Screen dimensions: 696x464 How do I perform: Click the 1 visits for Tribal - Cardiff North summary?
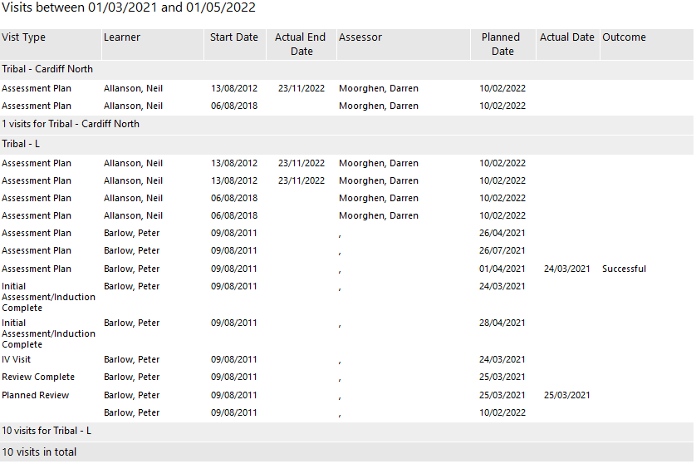[71, 124]
